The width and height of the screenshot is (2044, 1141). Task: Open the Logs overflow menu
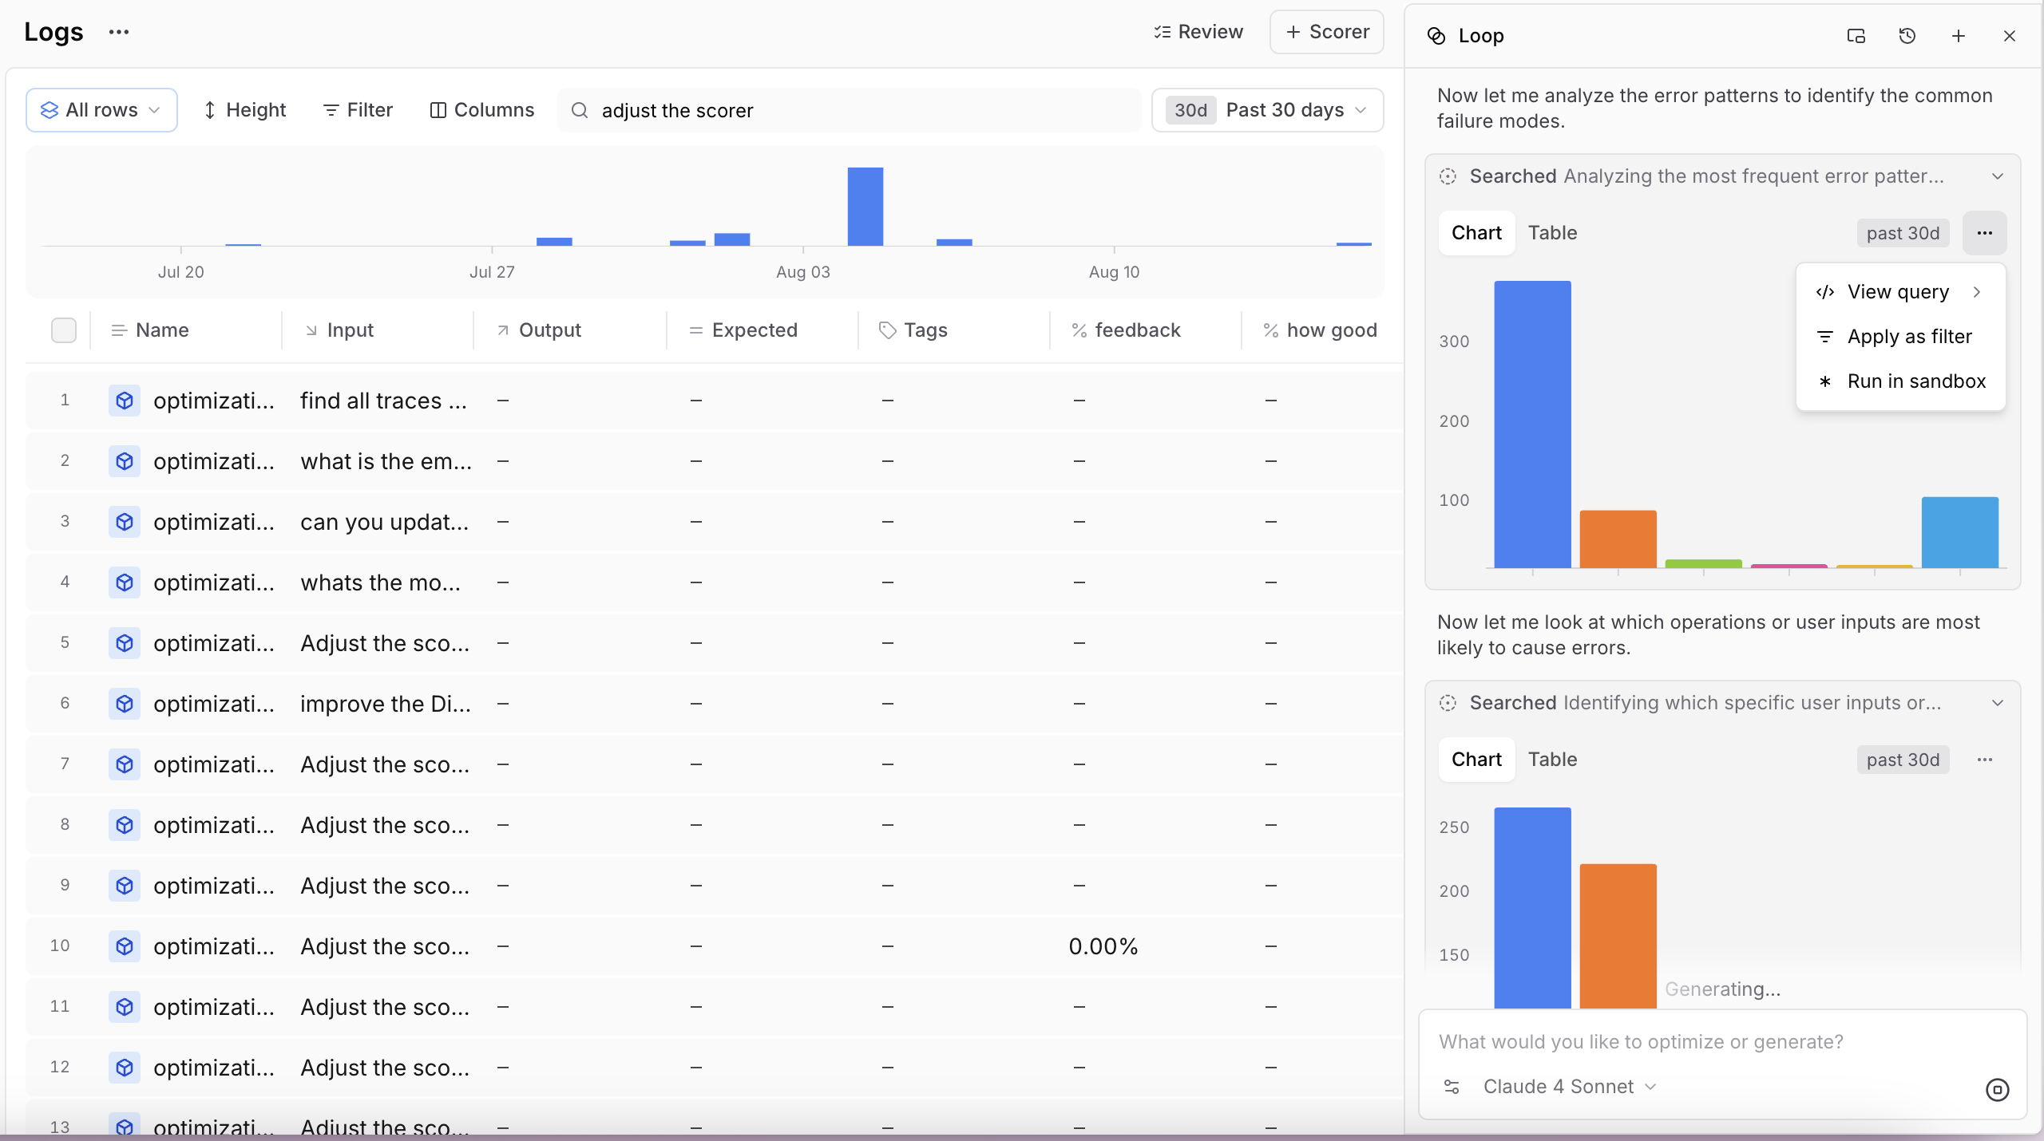click(x=120, y=32)
